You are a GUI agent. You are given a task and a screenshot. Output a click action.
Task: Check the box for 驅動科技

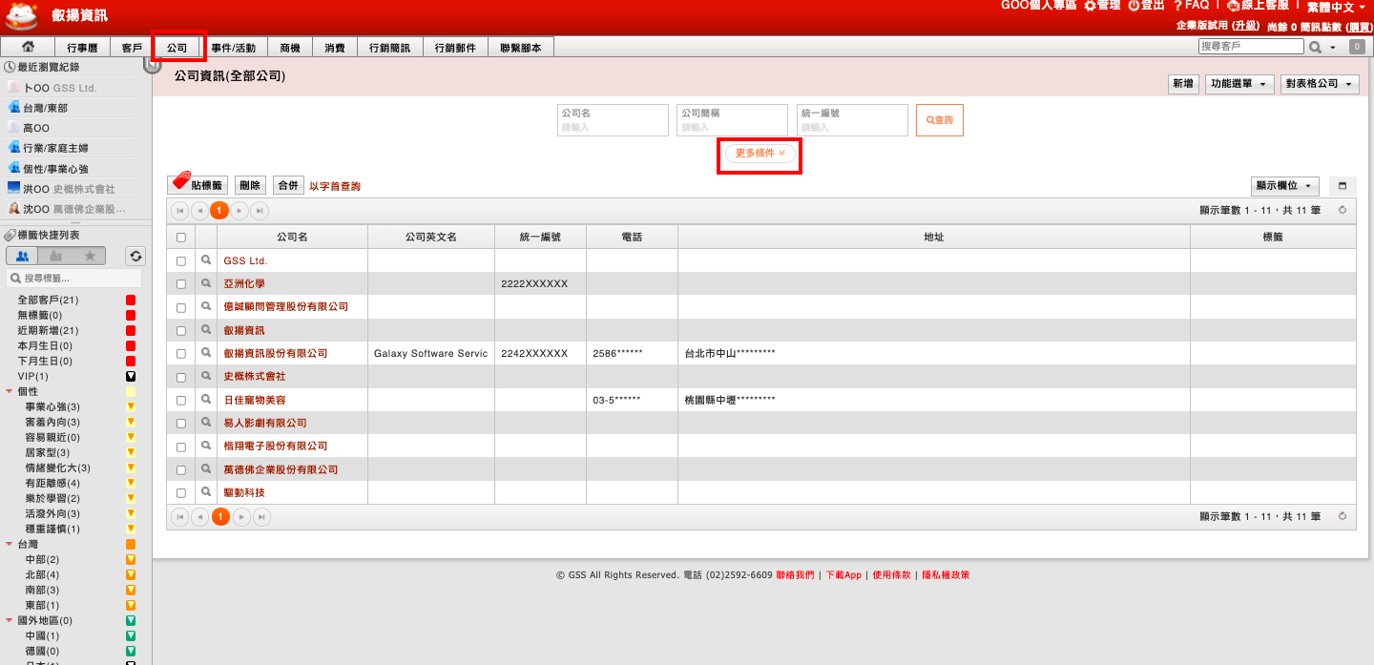[181, 493]
